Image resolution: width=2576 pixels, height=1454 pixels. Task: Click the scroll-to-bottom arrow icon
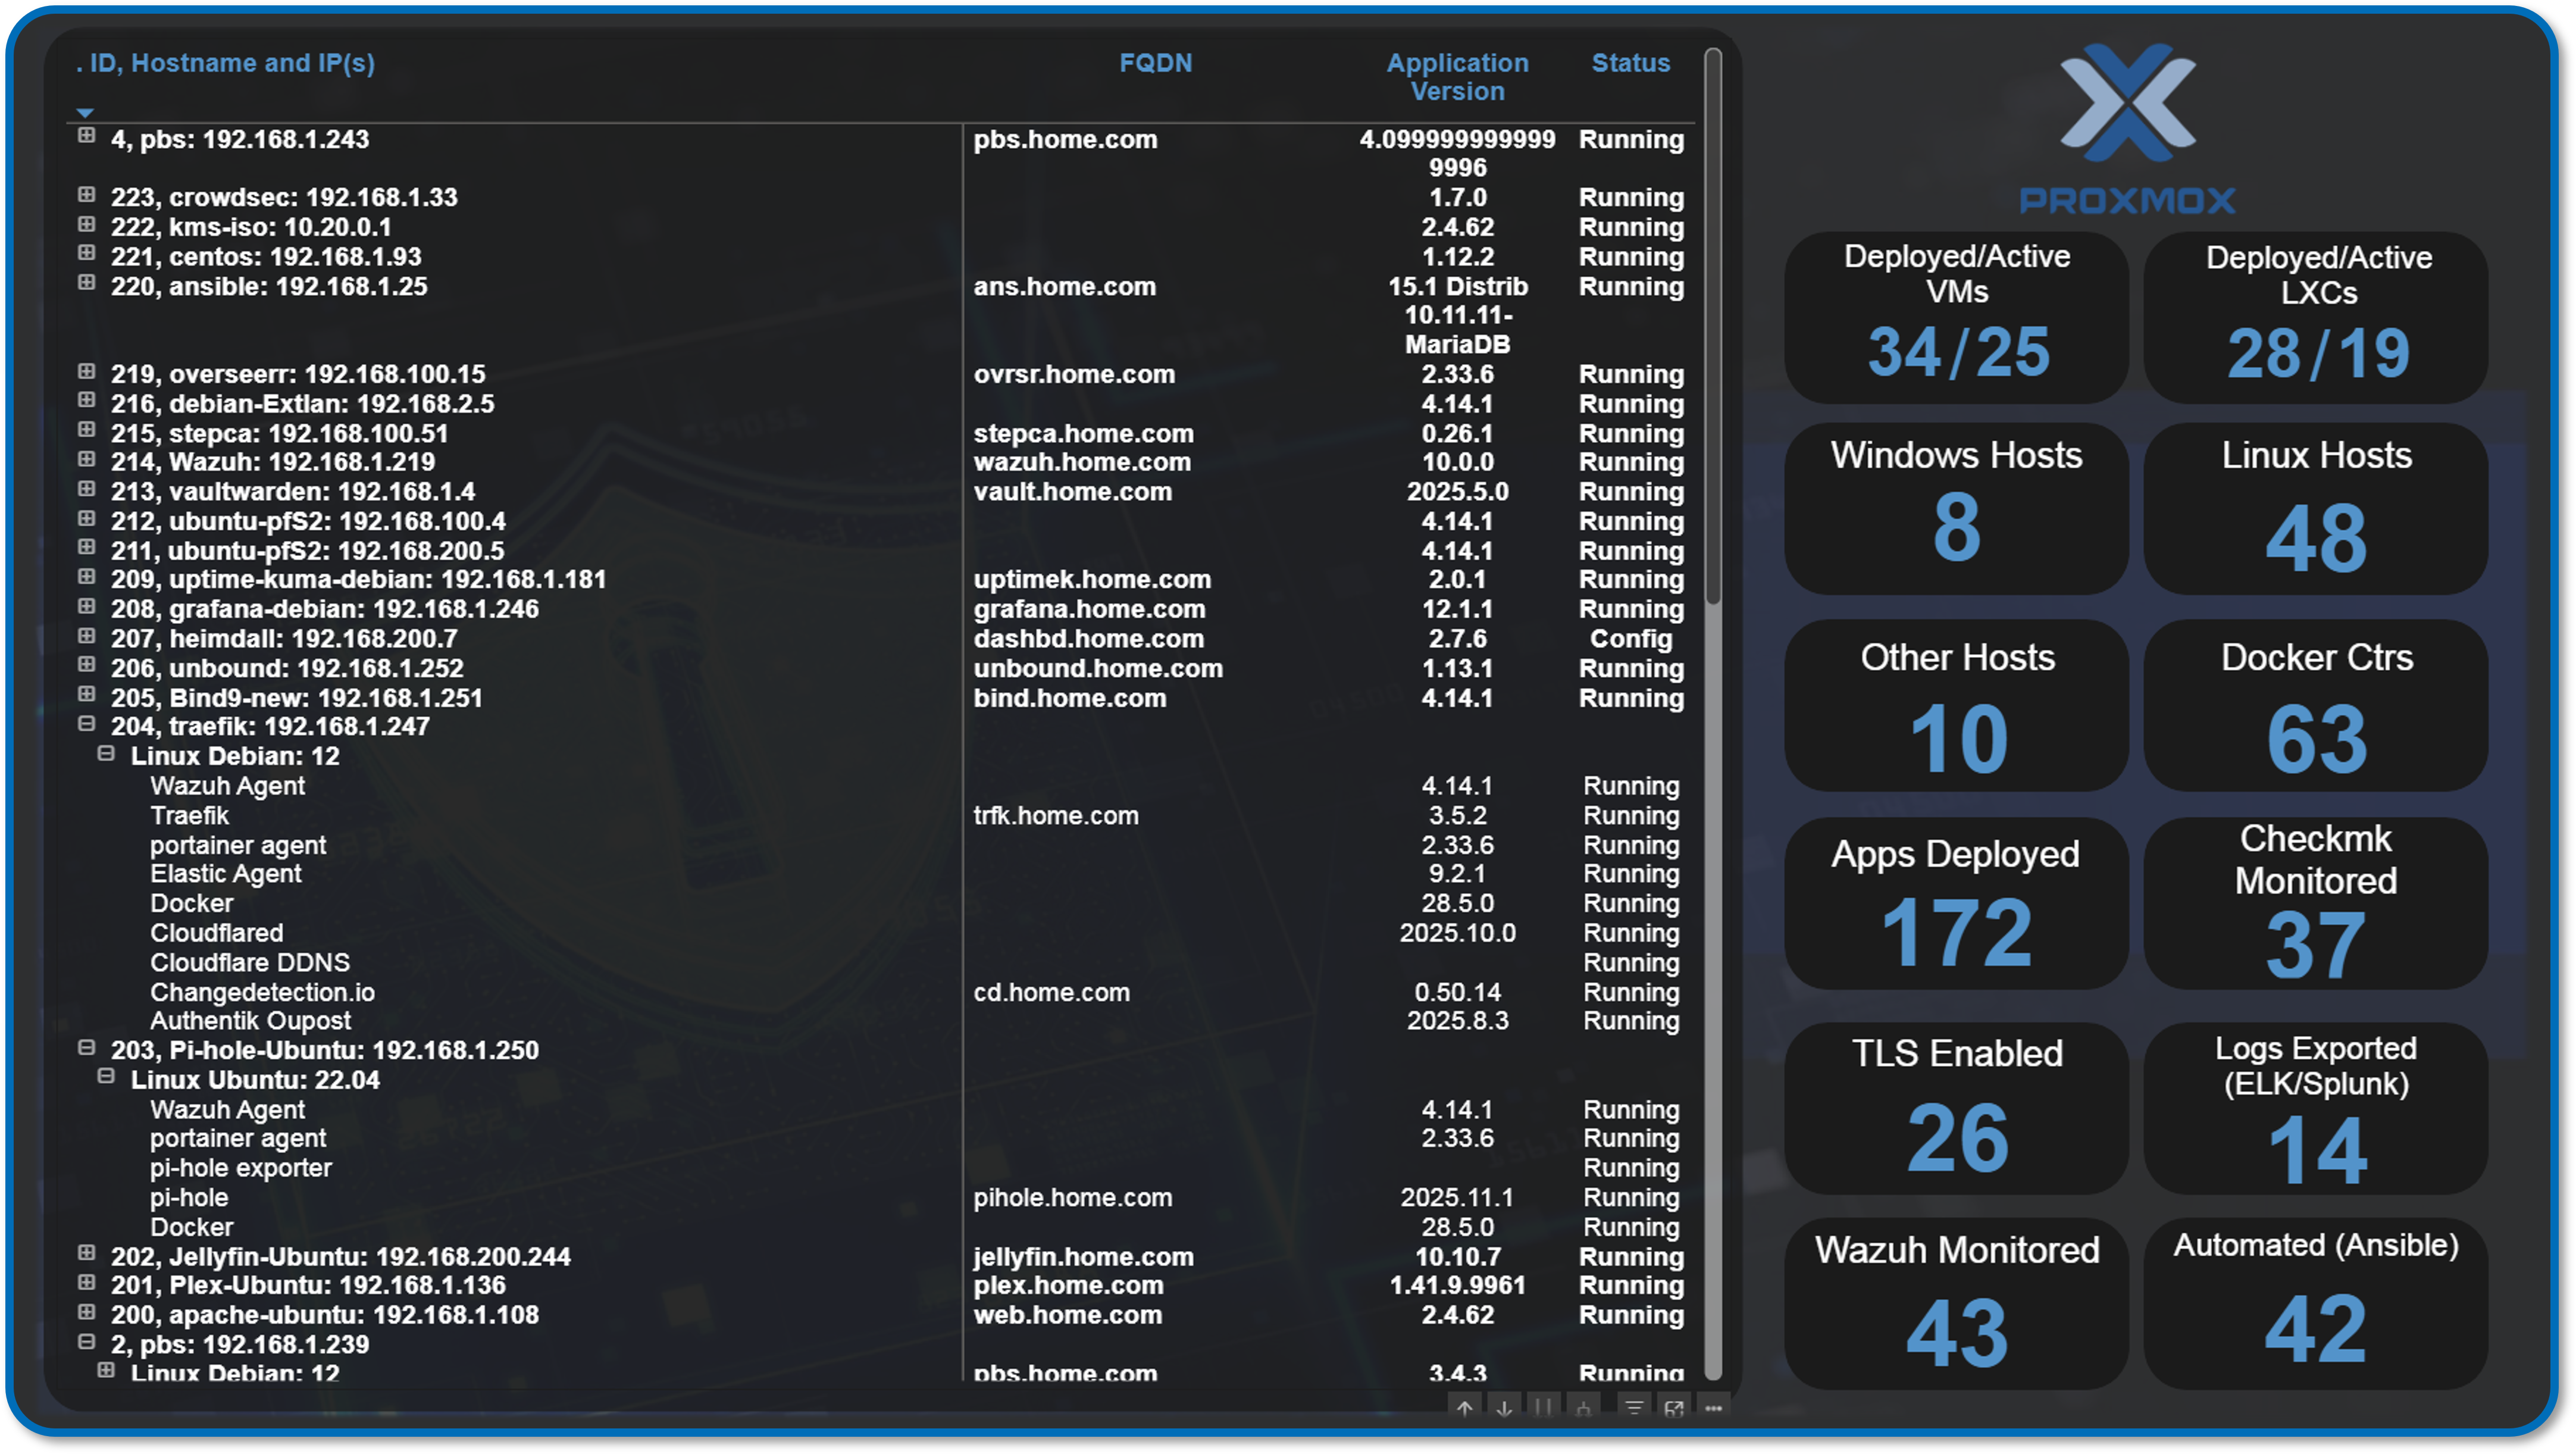click(1503, 1408)
